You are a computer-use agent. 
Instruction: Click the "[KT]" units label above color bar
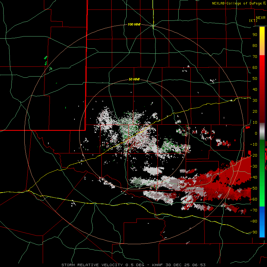[x=253, y=20]
